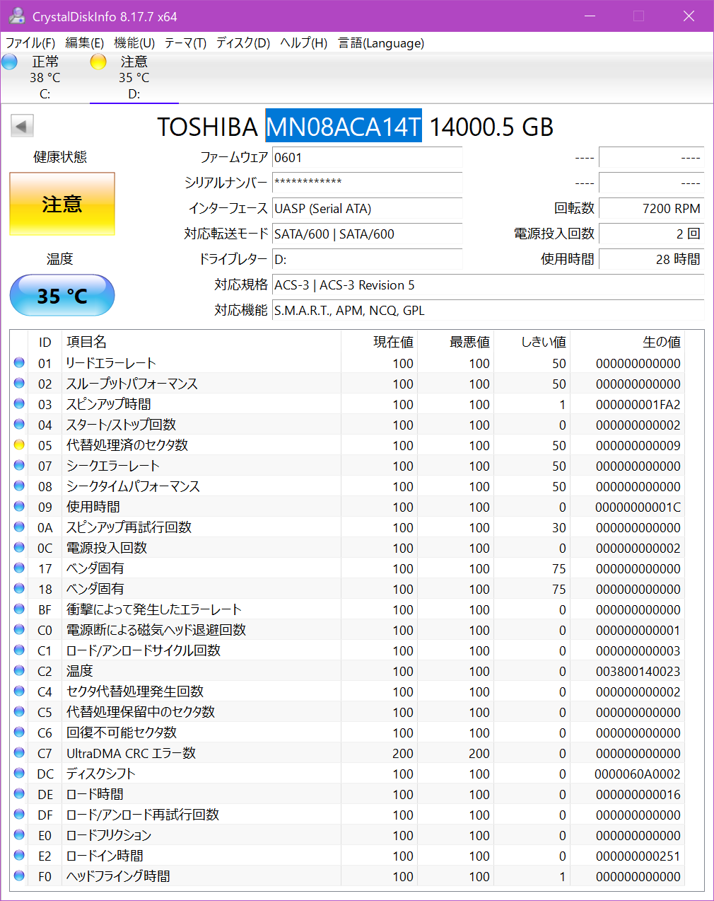This screenshot has height=901, width=714.
Task: Open the ファイル(F) menu
Action: pos(30,43)
